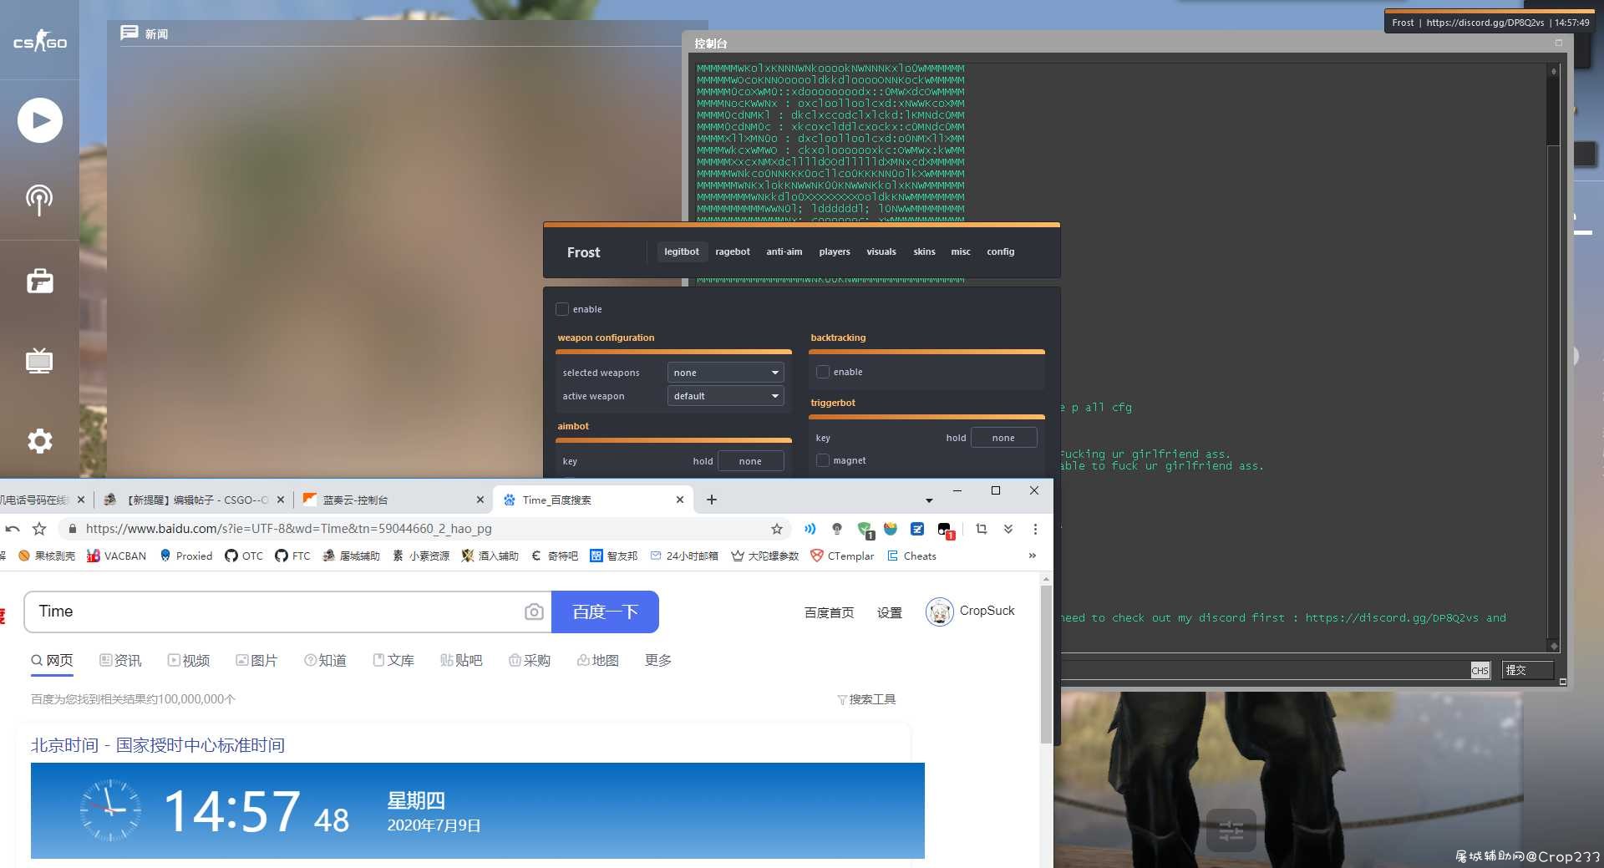This screenshot has height=868, width=1604.
Task: Switch to the misc tab
Action: pyautogui.click(x=961, y=251)
